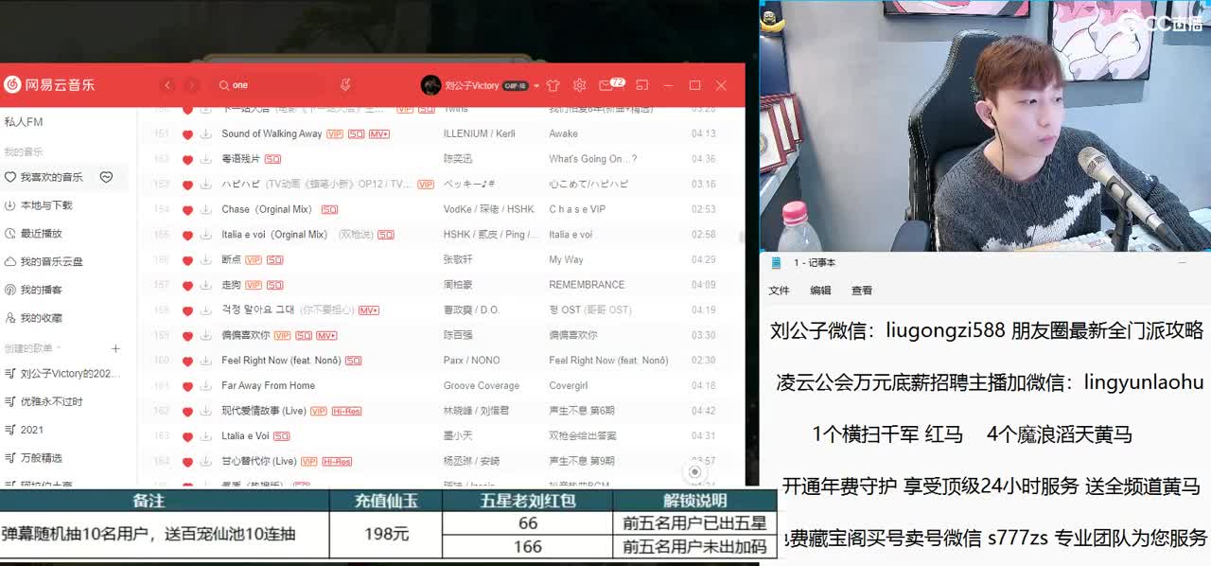Open 本地与下载 in the sidebar
The image size is (1211, 566).
pyautogui.click(x=46, y=205)
